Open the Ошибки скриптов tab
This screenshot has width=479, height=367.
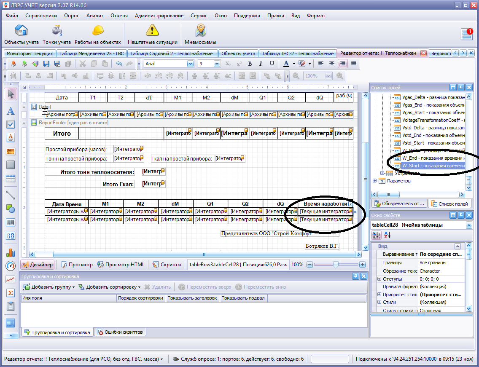click(120, 332)
